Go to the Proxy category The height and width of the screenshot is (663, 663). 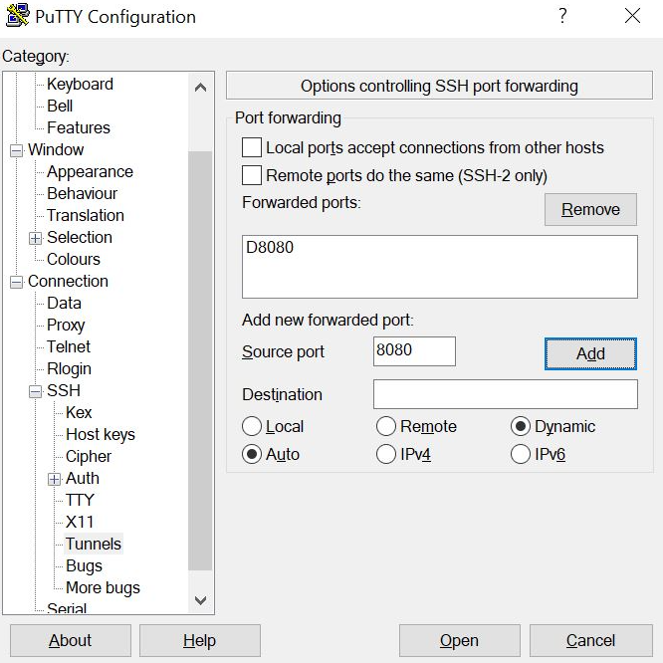click(66, 325)
